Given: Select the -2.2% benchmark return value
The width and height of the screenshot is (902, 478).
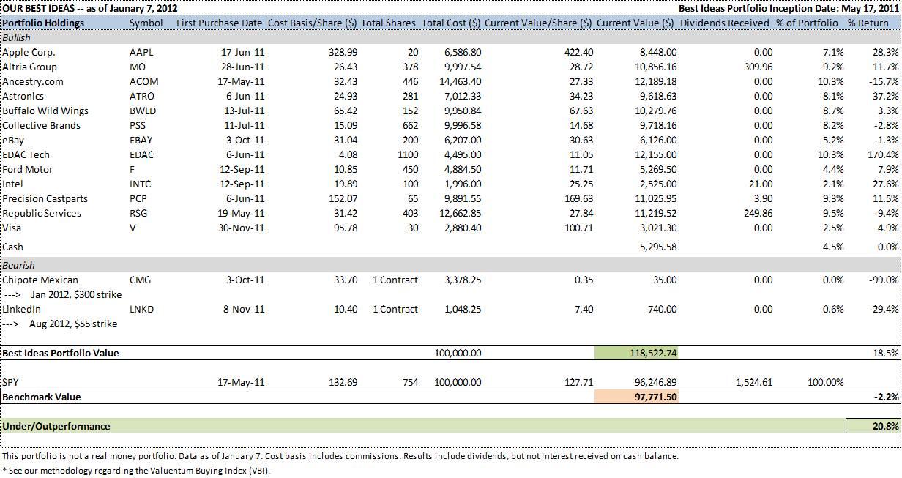Looking at the screenshot, I should click(887, 397).
